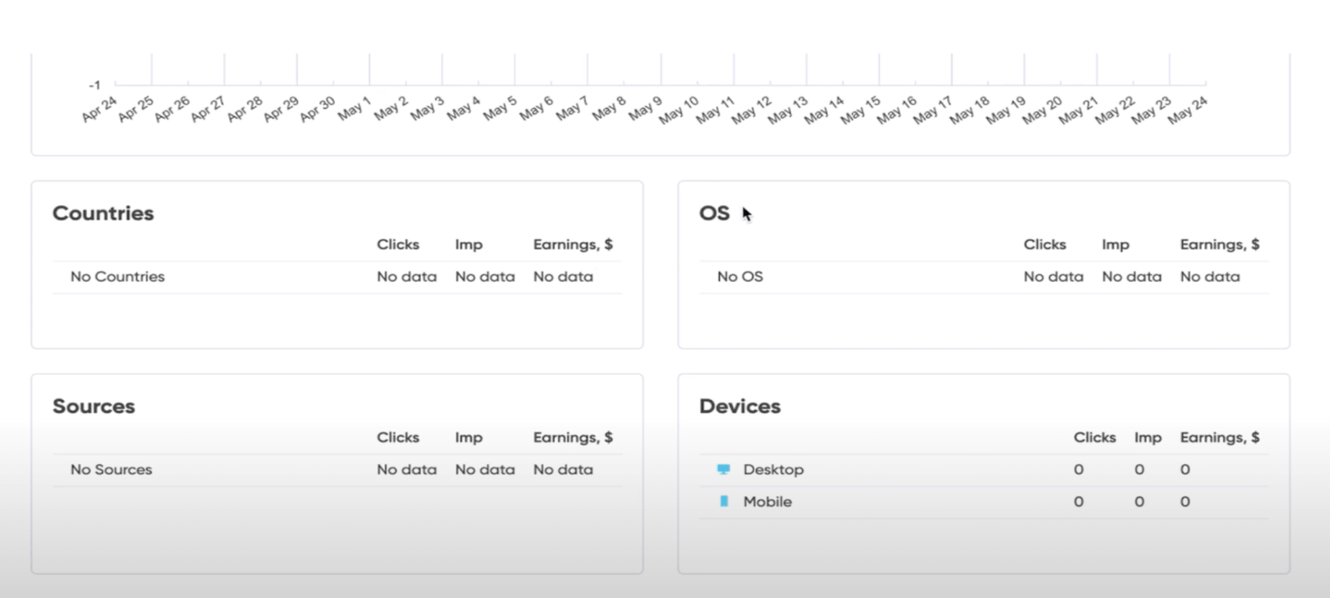Click the Desktop monitor icon in Devices
Viewport: 1330px width, 598px height.
723,469
